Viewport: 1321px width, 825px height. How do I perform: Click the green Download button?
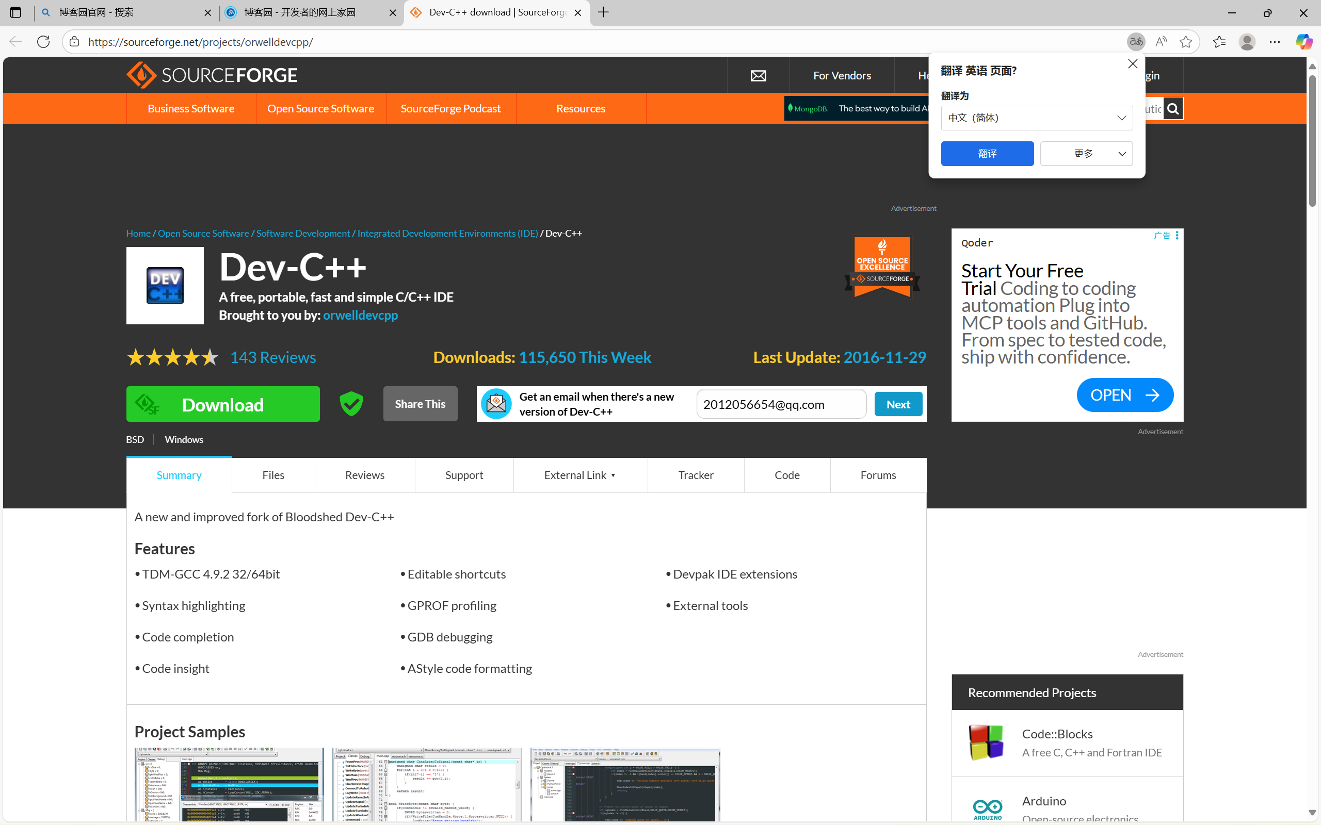[x=223, y=404]
